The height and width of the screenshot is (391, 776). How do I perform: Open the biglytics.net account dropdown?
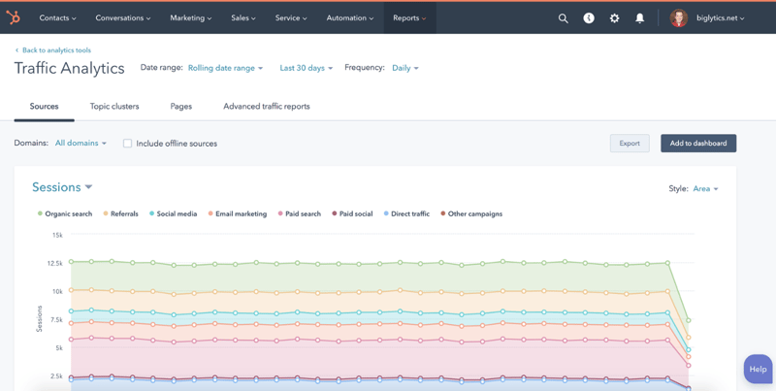[x=720, y=18]
